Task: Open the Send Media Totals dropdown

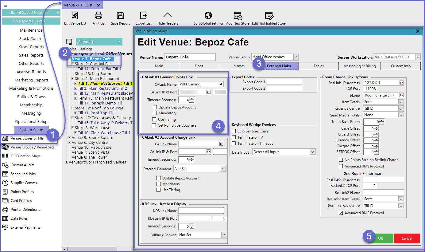Action: coord(401,115)
